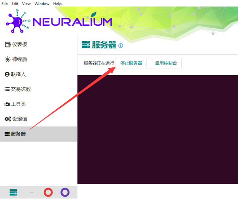Open 设定值 settings via its gears icon

(x=7, y=119)
